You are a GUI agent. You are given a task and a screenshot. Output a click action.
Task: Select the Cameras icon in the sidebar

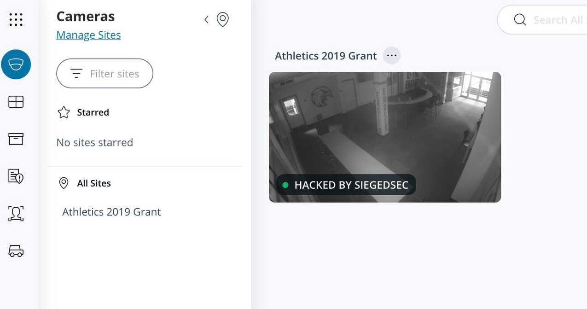pos(16,64)
